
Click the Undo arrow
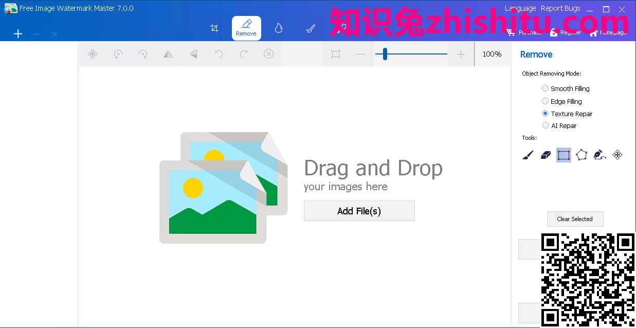click(x=219, y=54)
